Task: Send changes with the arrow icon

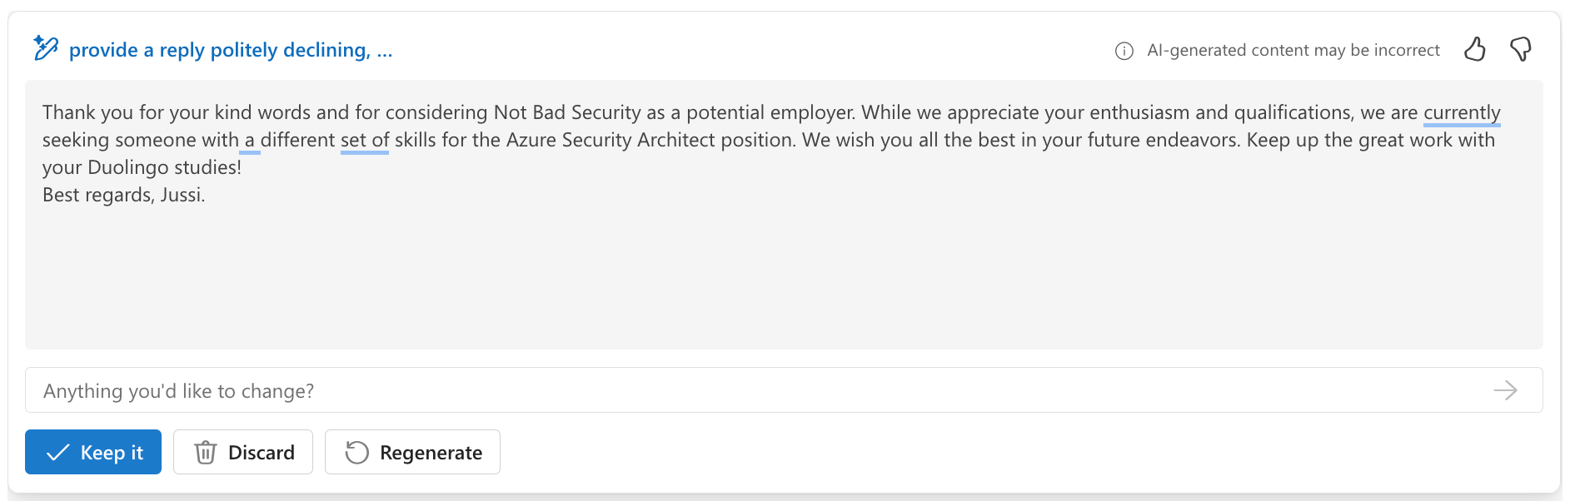Action: [1506, 390]
